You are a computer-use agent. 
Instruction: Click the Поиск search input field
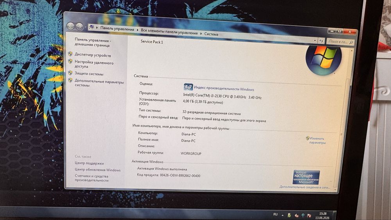[x=340, y=42]
